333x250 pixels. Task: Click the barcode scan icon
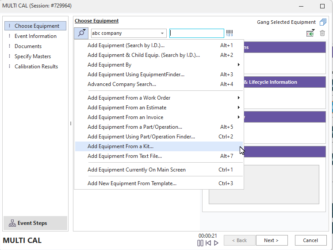click(x=230, y=33)
